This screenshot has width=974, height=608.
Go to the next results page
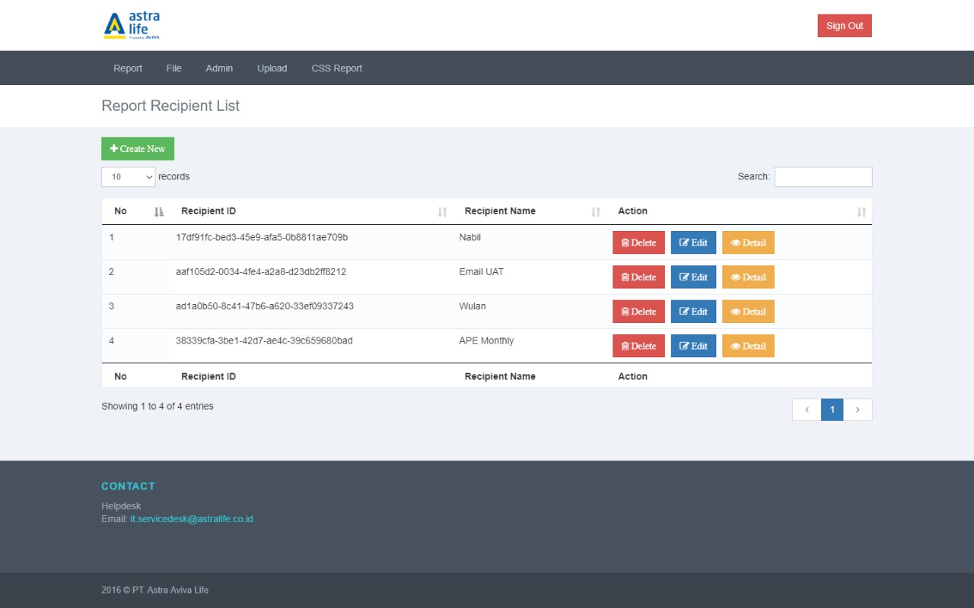tap(858, 410)
